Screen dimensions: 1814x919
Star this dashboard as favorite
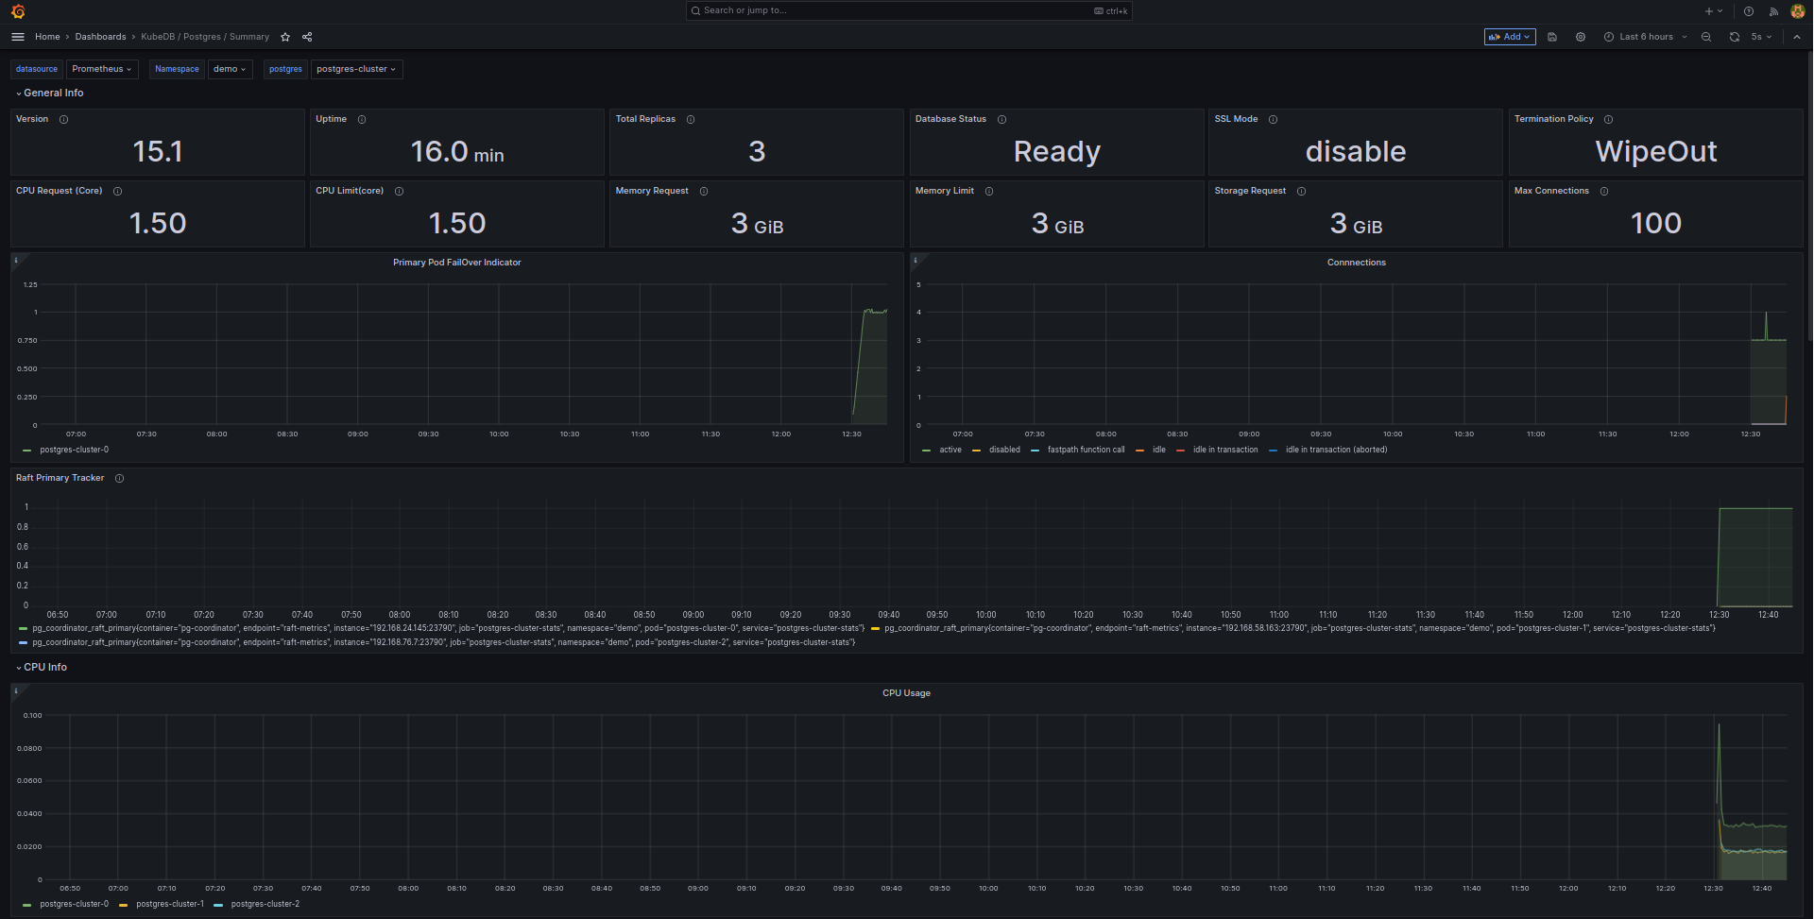(284, 37)
